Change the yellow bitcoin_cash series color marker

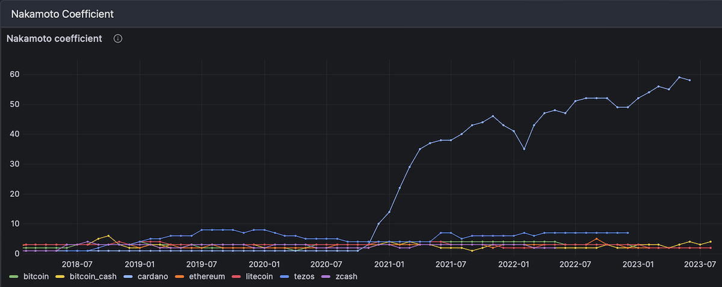[60, 276]
